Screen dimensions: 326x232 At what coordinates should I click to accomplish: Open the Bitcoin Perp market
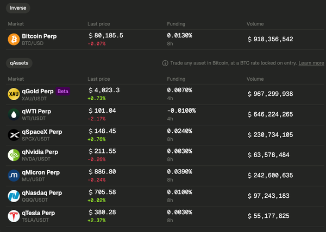coord(39,36)
